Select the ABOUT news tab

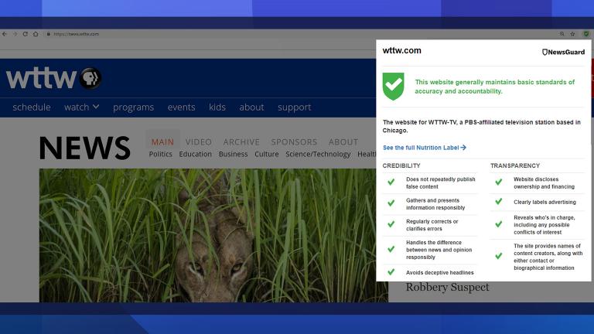(x=343, y=142)
